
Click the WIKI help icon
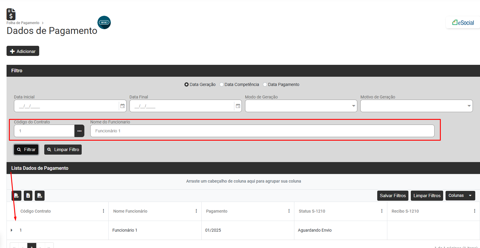[x=104, y=23]
